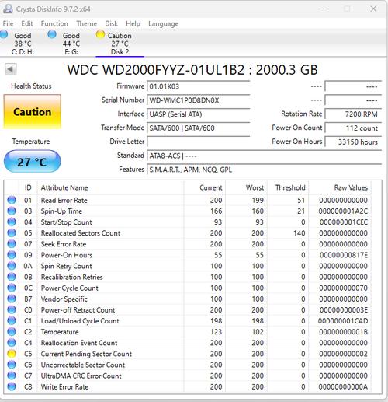The image size is (388, 402).
Task: Open the Theme menu
Action: [87, 23]
